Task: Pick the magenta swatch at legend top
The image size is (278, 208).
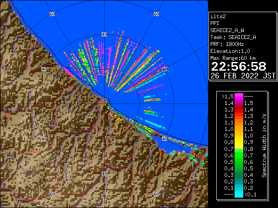Action: pos(239,97)
